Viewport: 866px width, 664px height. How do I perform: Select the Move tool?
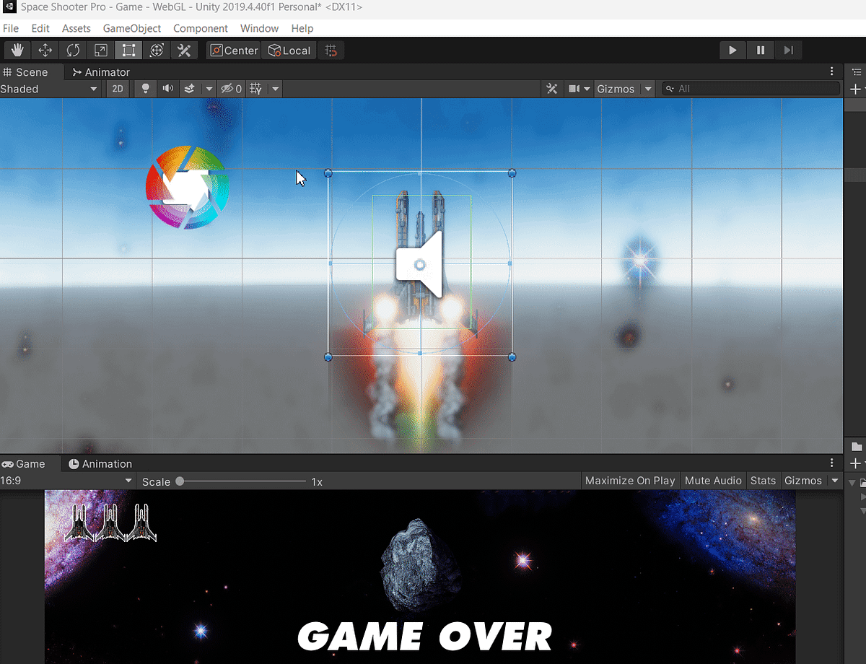(x=44, y=50)
